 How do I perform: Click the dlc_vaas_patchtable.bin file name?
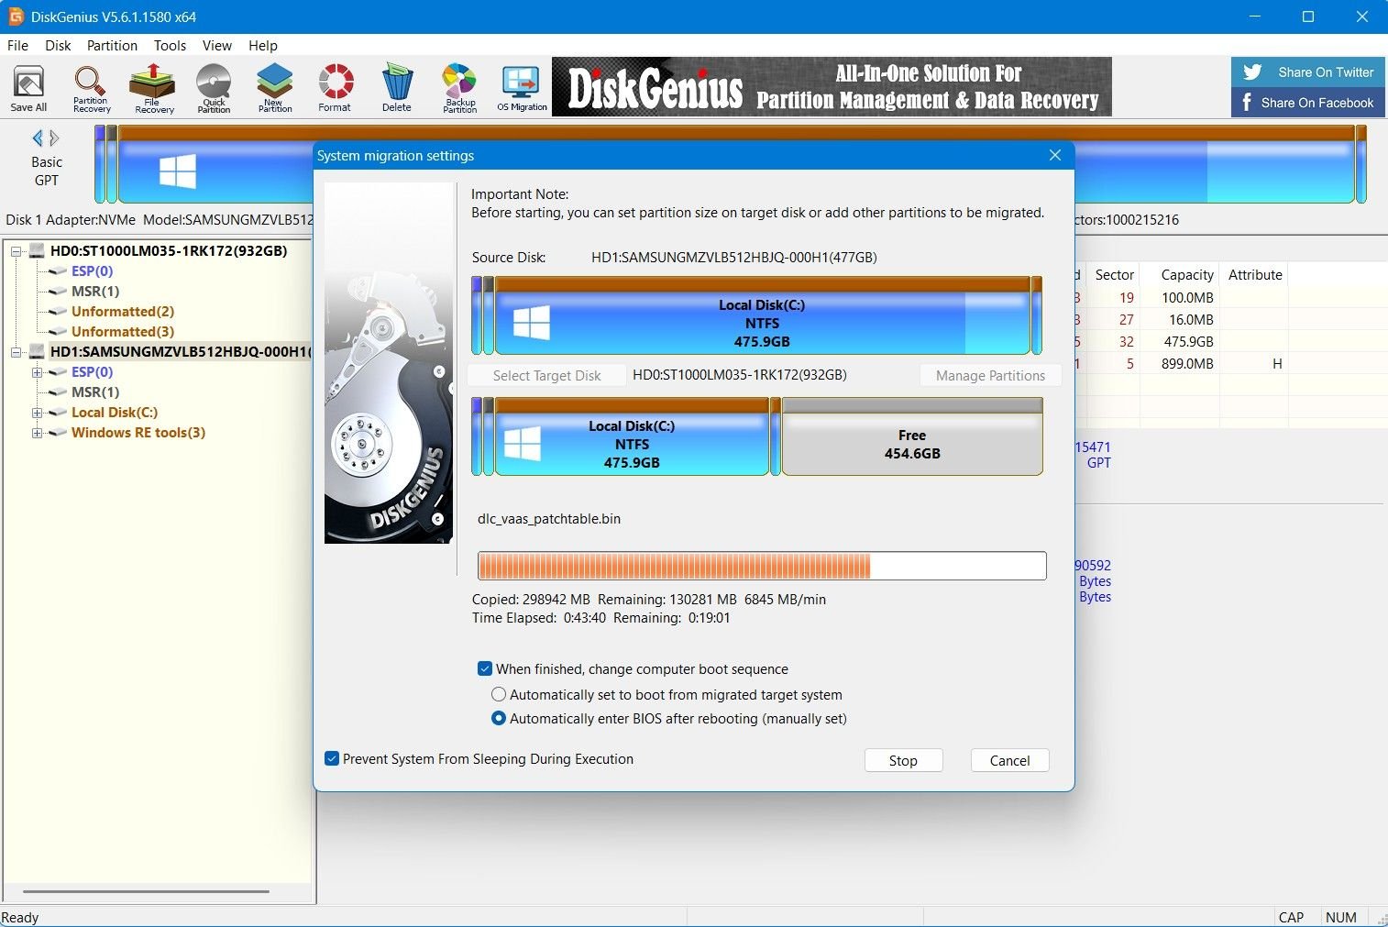[549, 519]
